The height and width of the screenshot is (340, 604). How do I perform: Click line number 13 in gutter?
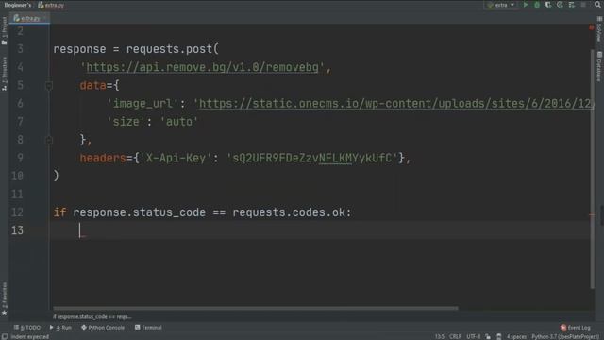(x=17, y=230)
